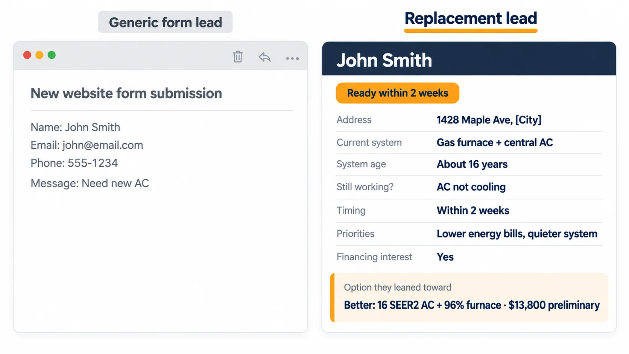This screenshot has width=629, height=354.
Task: Minimize the email window with the yellow dot
Action: pos(40,55)
